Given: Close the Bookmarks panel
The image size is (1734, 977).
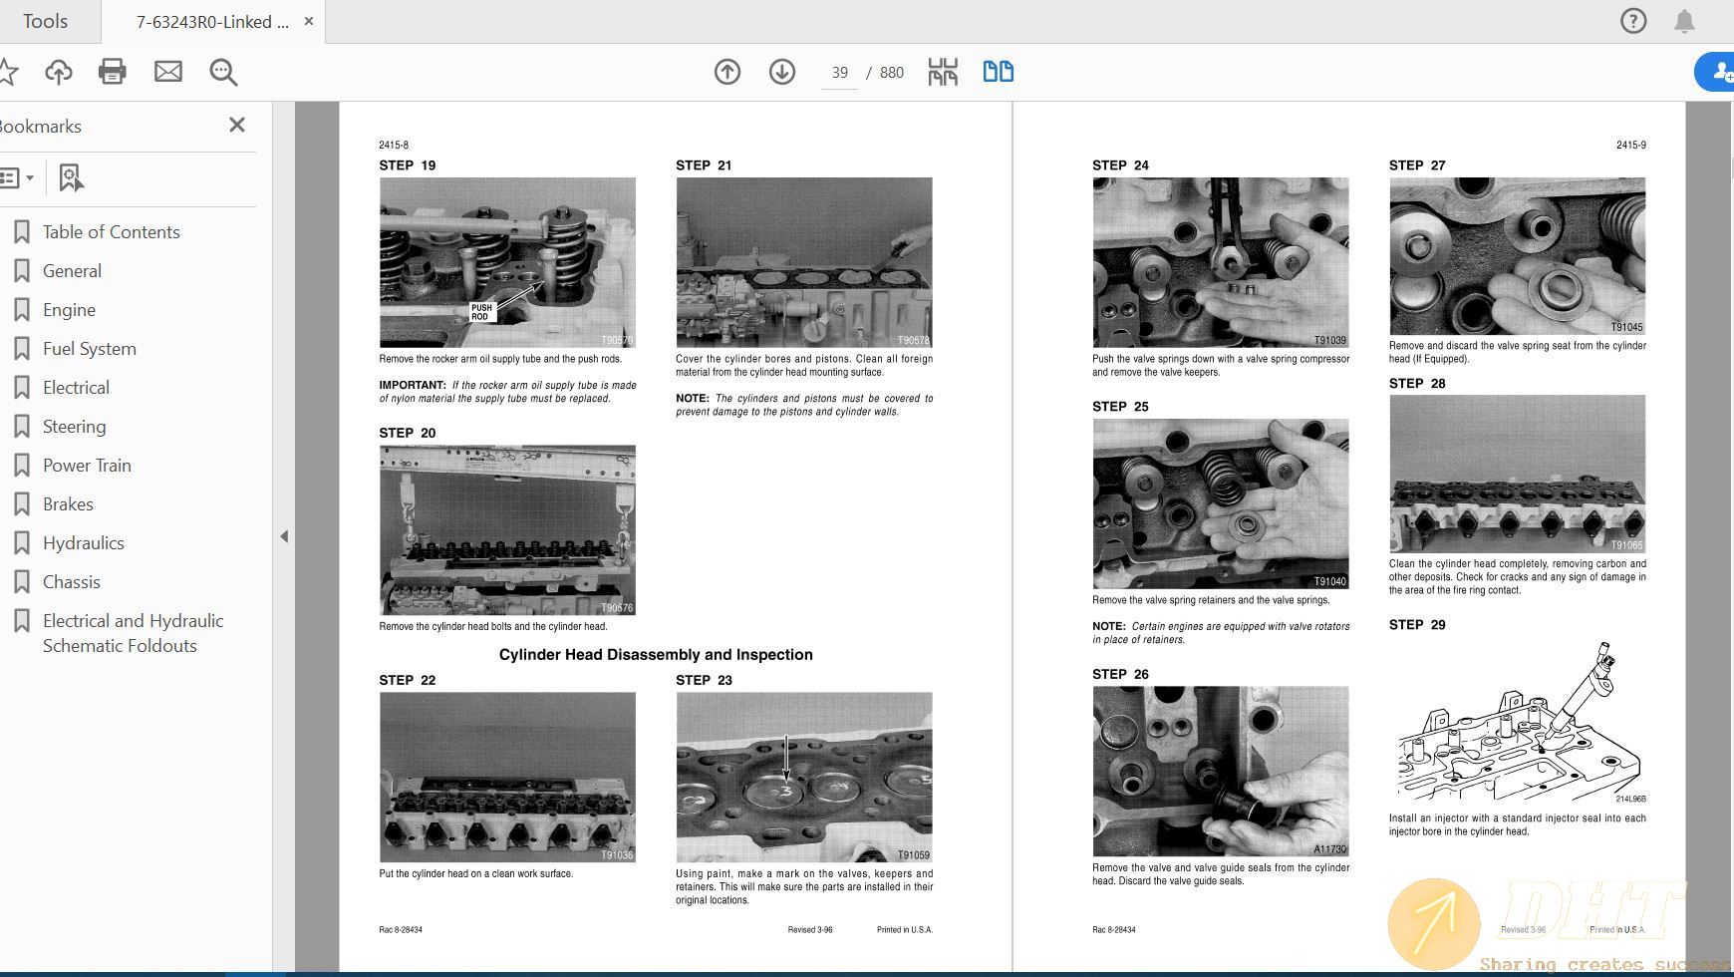Looking at the screenshot, I should click(237, 125).
